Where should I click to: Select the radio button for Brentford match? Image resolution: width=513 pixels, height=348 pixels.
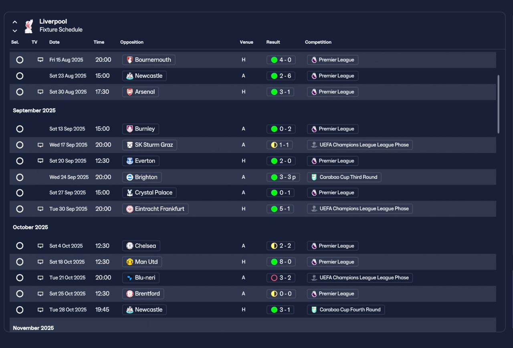(20, 294)
